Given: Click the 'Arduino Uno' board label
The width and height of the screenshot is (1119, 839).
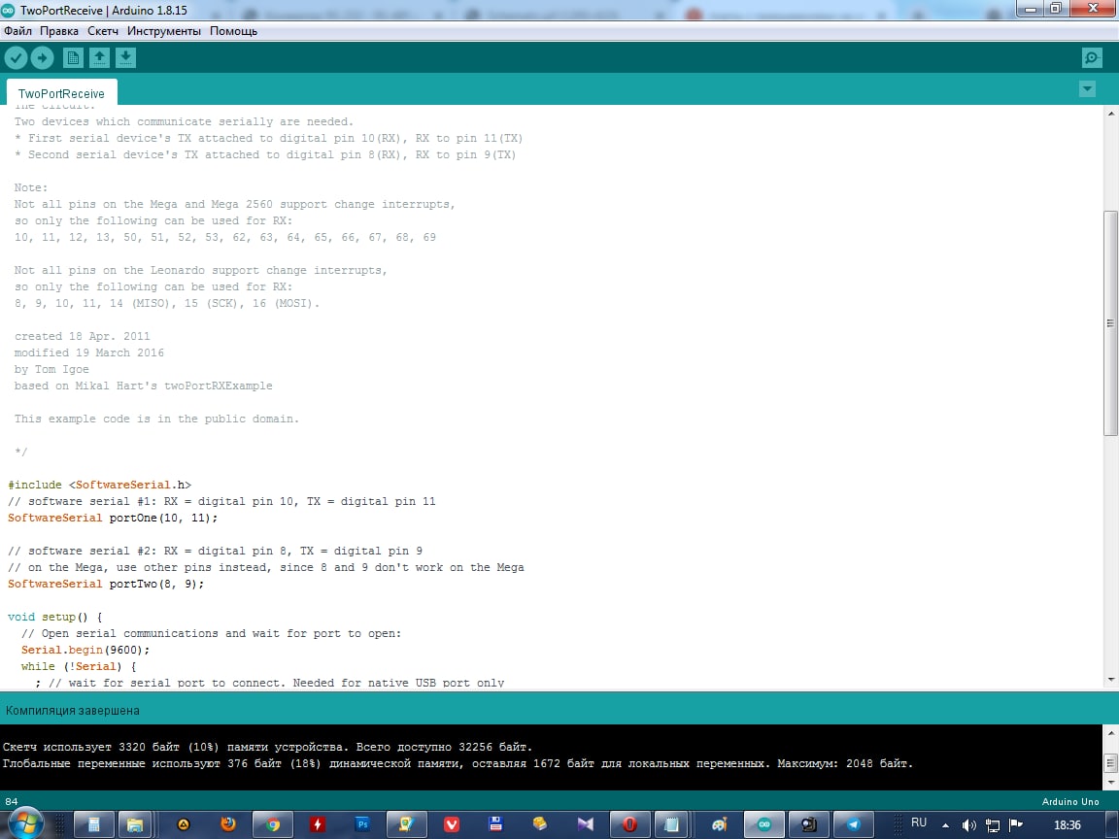Looking at the screenshot, I should 1071,802.
